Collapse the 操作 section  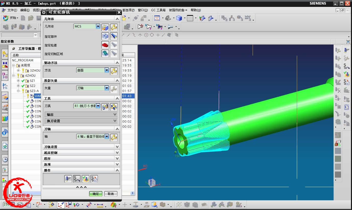(x=117, y=170)
